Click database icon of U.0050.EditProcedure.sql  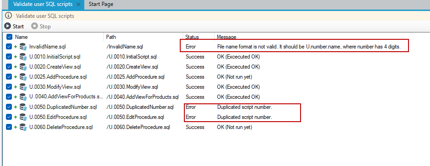[x=23, y=117]
